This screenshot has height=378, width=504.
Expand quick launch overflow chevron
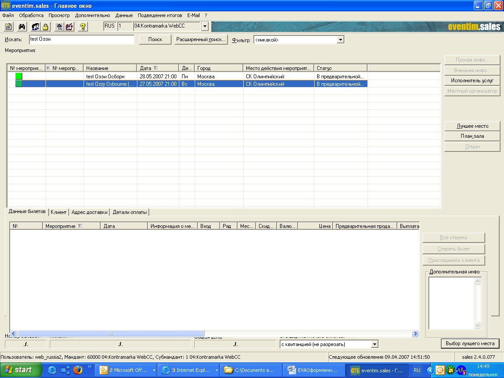[x=89, y=367]
